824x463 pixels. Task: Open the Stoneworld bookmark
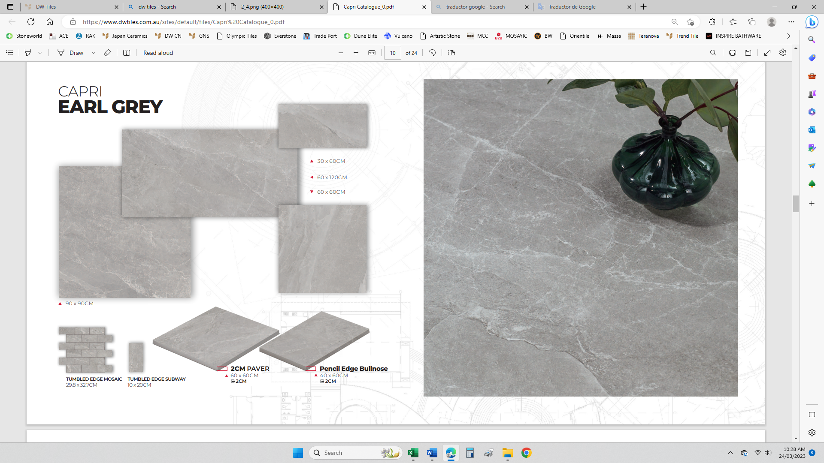[24, 36]
